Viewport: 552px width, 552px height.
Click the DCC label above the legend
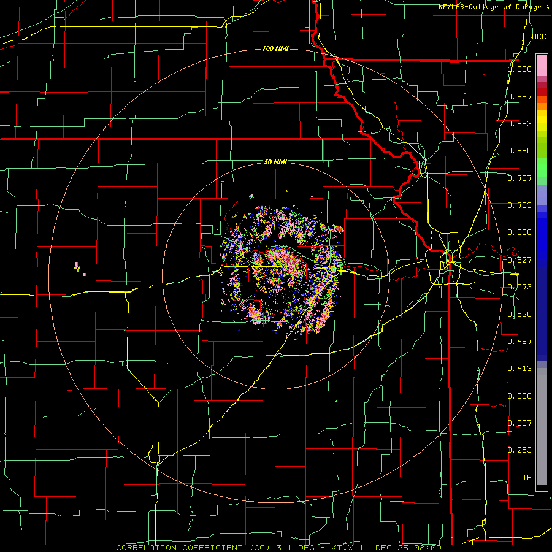tap(539, 37)
